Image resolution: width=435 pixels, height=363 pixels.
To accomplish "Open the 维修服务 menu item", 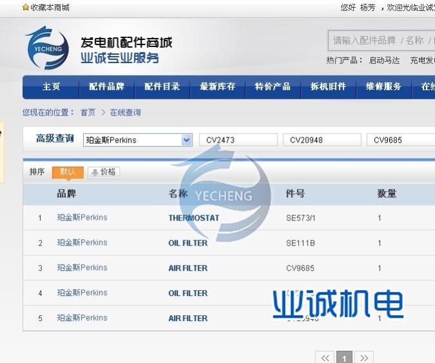I will 384,87.
